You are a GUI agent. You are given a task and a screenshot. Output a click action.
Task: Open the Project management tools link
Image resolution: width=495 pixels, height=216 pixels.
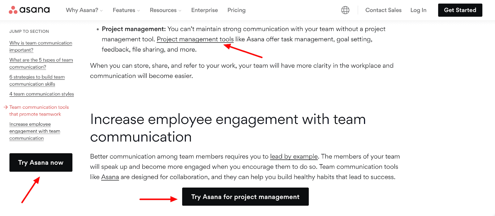[x=195, y=39]
